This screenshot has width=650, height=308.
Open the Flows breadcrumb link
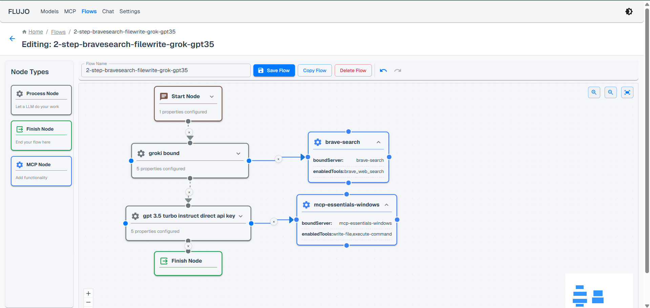(58, 32)
